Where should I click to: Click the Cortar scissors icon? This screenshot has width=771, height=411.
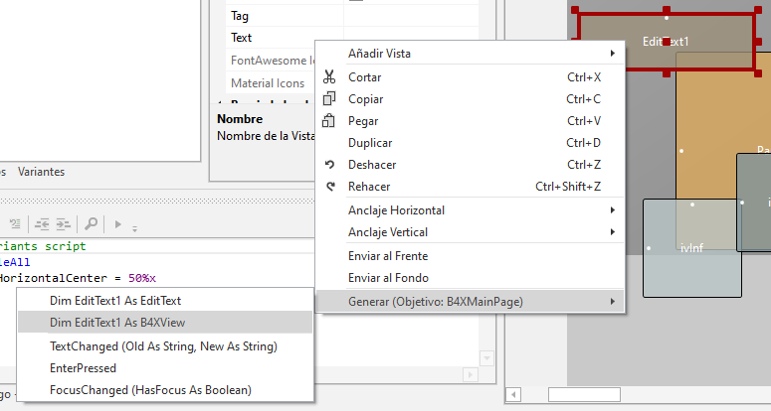pos(330,77)
